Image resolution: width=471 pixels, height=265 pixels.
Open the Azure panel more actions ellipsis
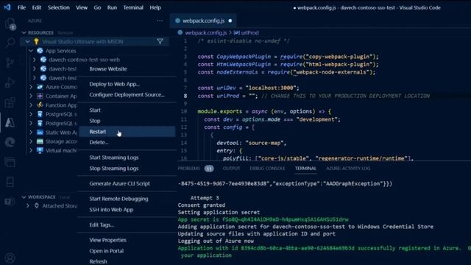(x=160, y=21)
